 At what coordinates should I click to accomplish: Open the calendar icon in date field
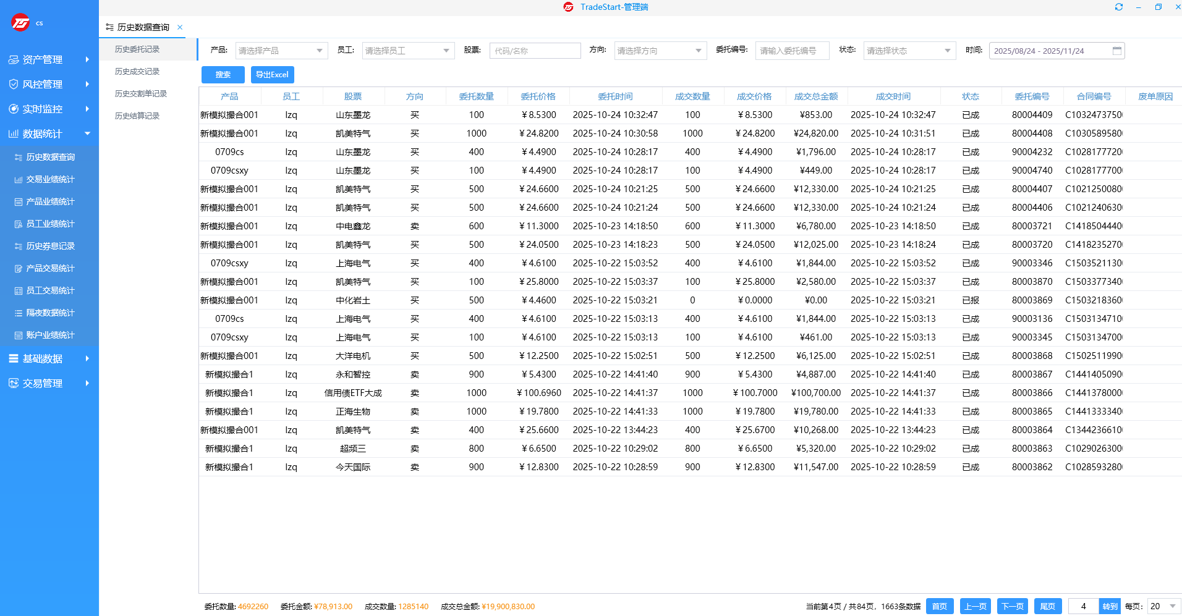point(1116,51)
